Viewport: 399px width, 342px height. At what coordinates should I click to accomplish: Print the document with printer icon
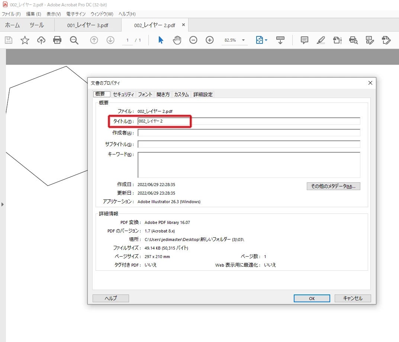point(57,40)
